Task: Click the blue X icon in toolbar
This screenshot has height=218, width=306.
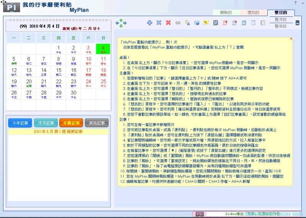Action: coord(159,23)
